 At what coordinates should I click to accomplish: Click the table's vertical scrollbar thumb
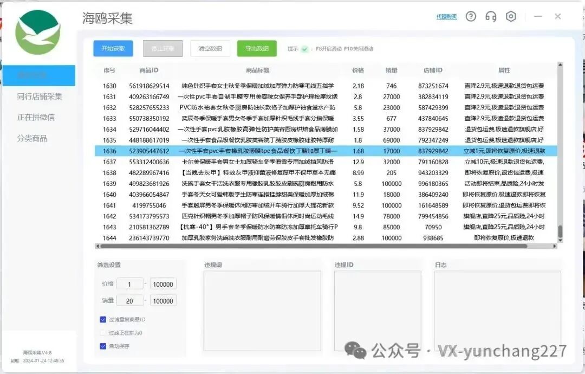coord(560,231)
